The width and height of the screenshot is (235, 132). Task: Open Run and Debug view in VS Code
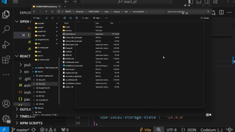pyautogui.click(x=6, y=45)
